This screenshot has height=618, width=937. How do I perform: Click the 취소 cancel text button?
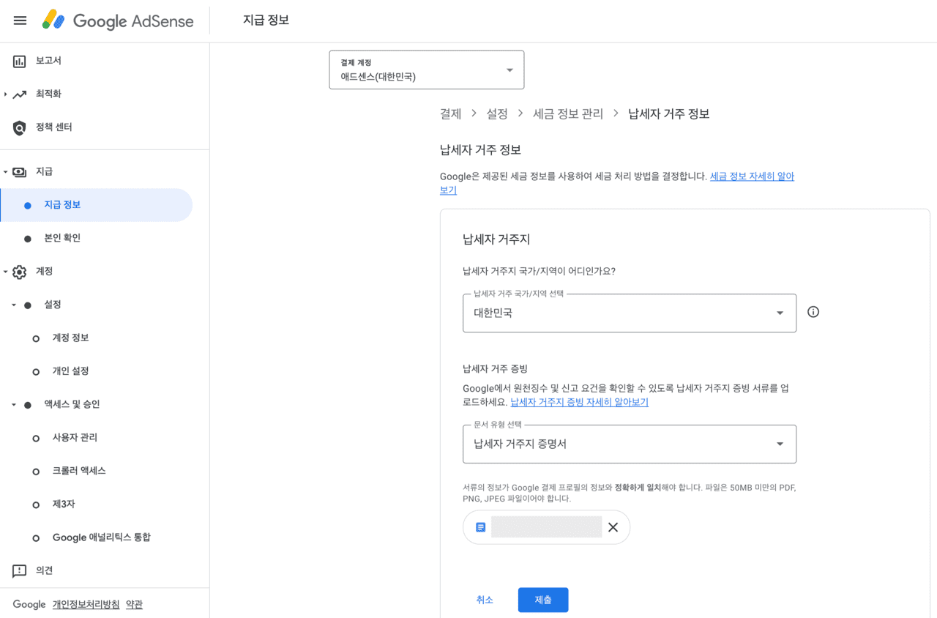point(485,599)
